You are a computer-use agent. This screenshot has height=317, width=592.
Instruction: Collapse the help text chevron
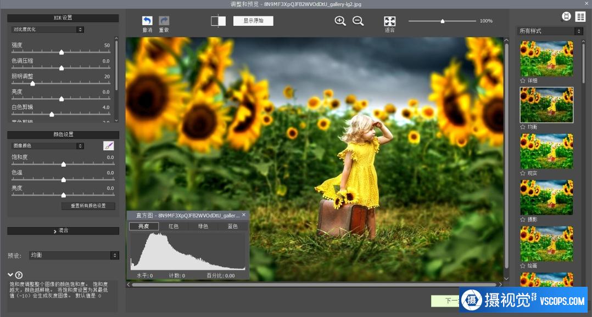pos(10,275)
